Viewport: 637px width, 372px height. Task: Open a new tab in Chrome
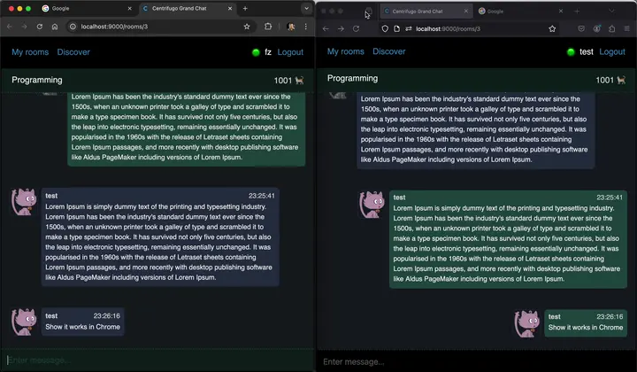(x=245, y=8)
